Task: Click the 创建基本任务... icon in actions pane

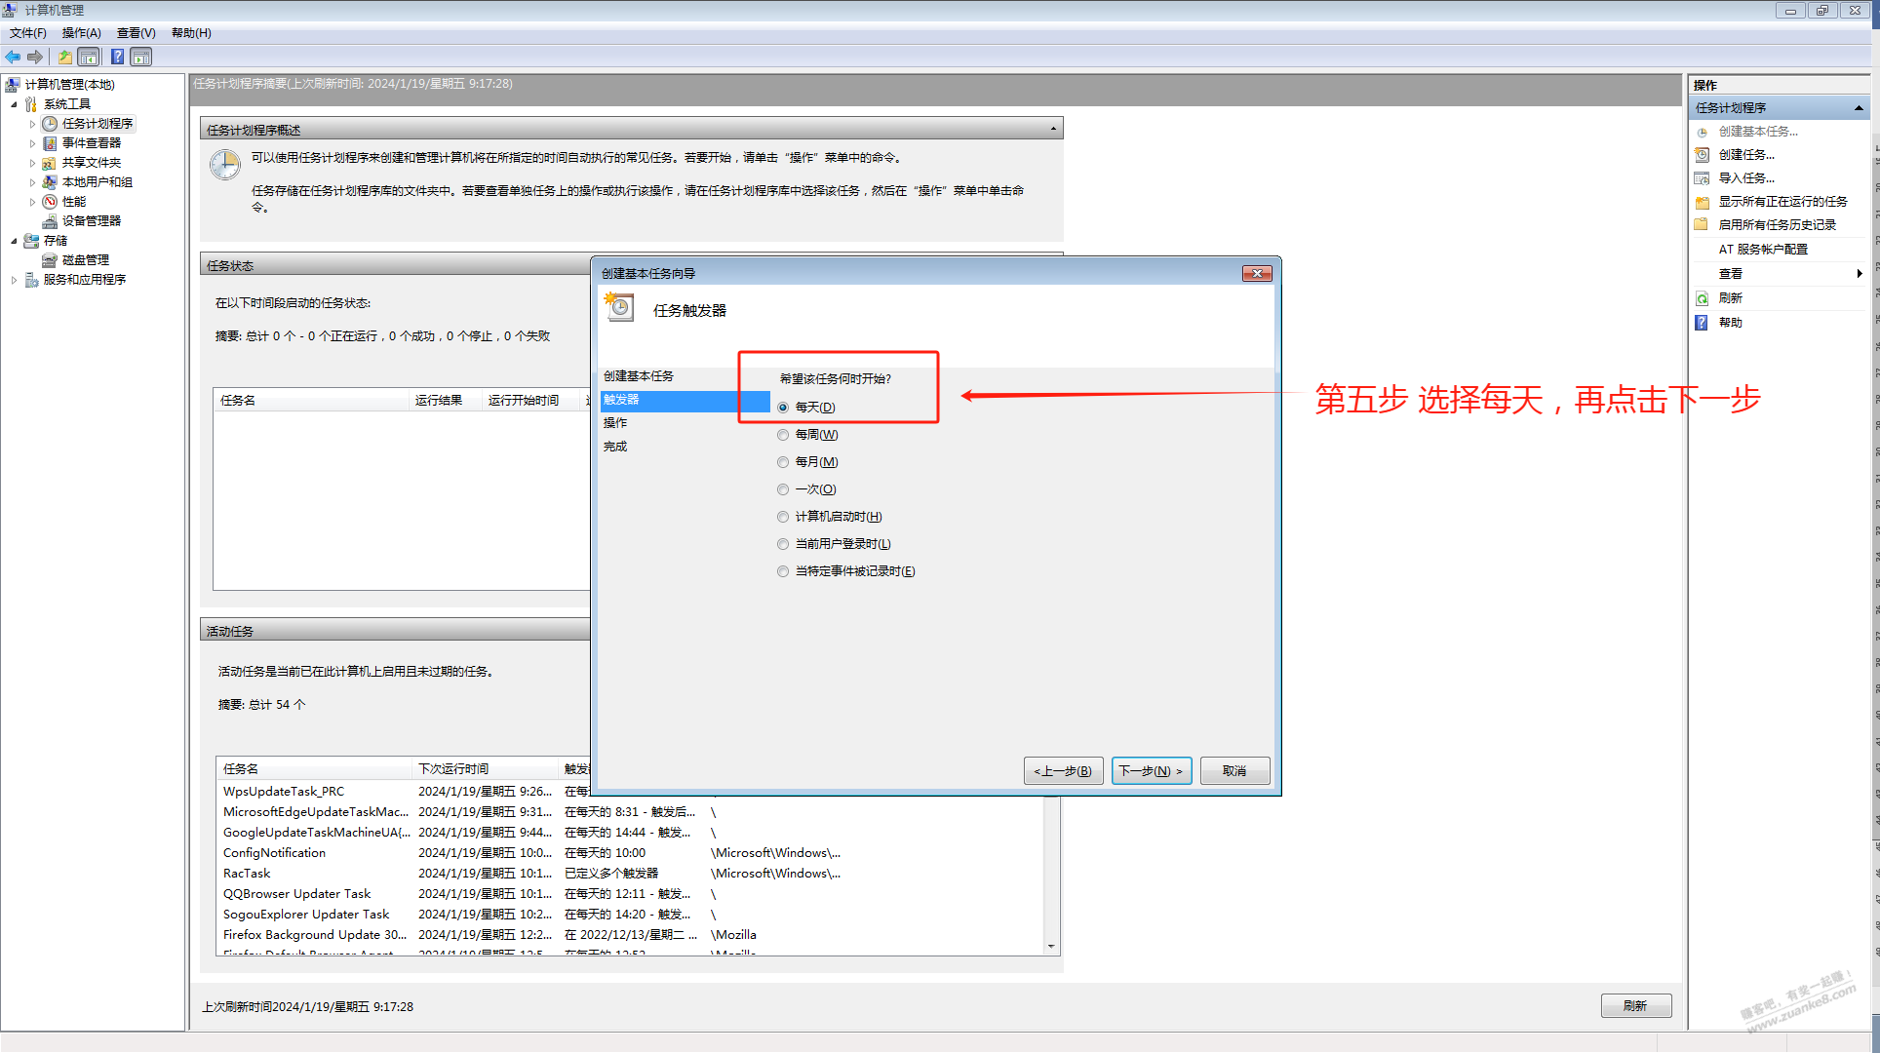Action: (1702, 132)
